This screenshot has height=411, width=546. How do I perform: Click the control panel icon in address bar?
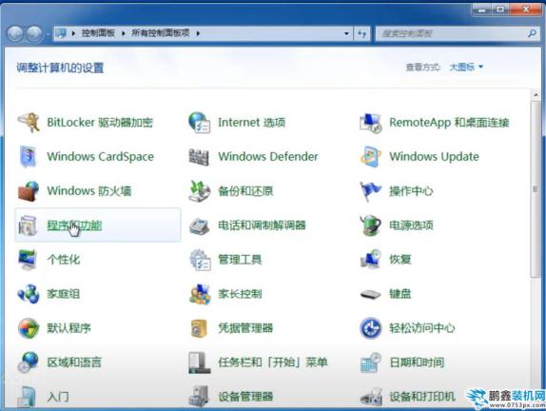coord(61,33)
